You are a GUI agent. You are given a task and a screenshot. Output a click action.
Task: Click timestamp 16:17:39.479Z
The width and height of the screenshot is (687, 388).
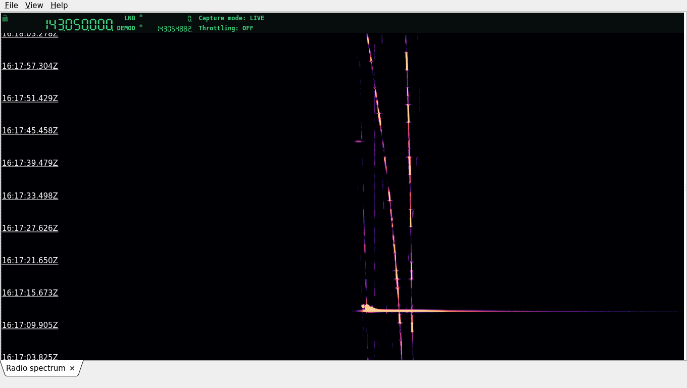coord(30,163)
